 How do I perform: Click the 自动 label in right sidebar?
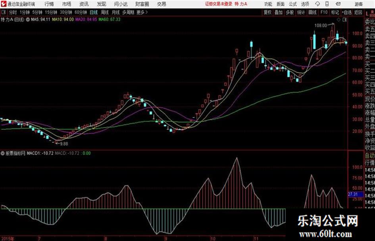click(x=370, y=156)
